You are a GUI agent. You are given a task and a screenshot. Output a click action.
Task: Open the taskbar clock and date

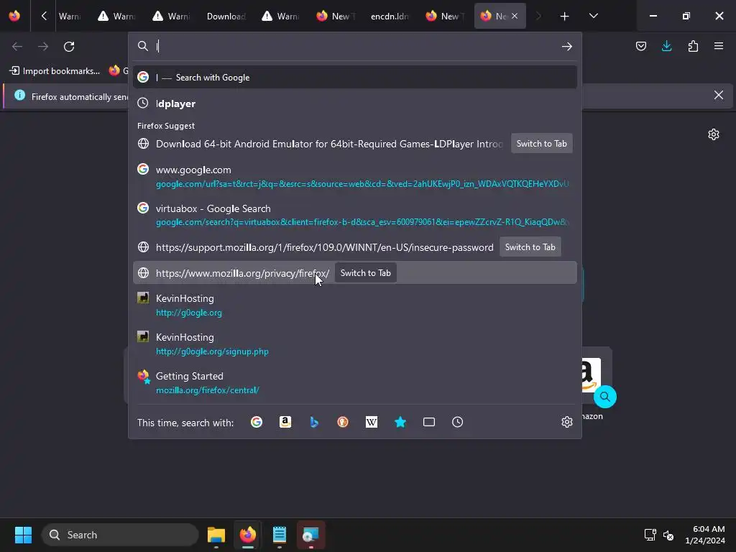705,535
